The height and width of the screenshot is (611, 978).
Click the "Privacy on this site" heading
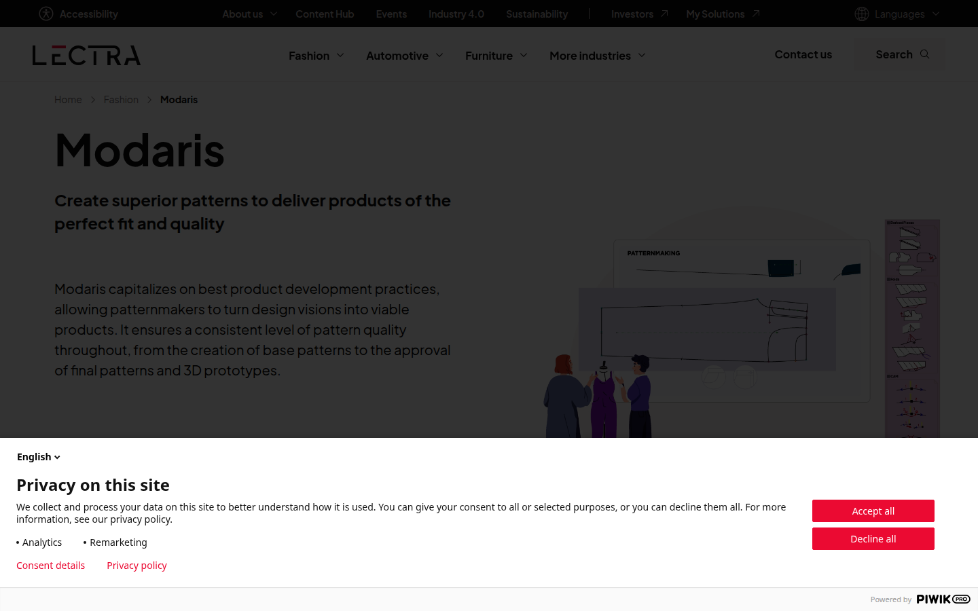[x=93, y=485]
